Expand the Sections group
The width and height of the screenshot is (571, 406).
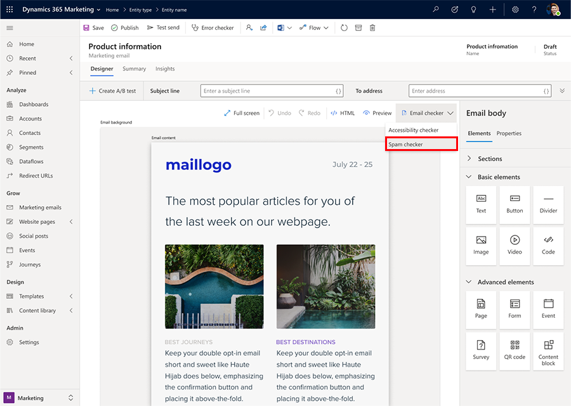point(469,159)
